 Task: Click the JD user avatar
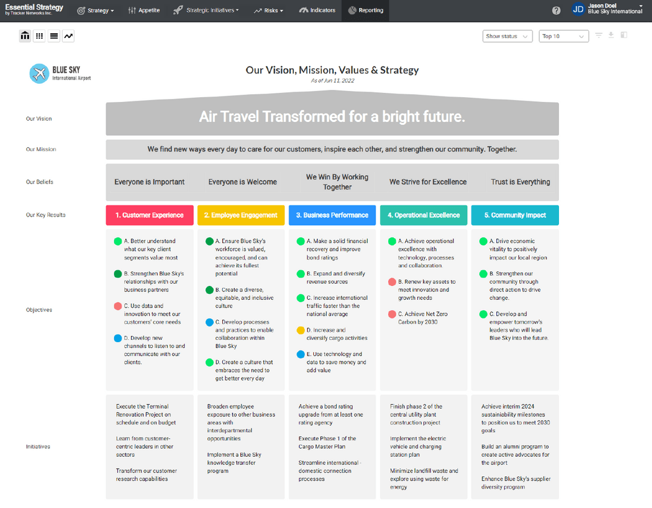[x=578, y=9]
